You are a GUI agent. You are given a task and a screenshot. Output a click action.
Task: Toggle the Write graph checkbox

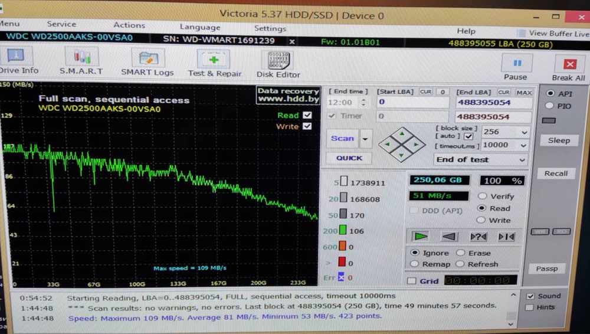tap(307, 126)
